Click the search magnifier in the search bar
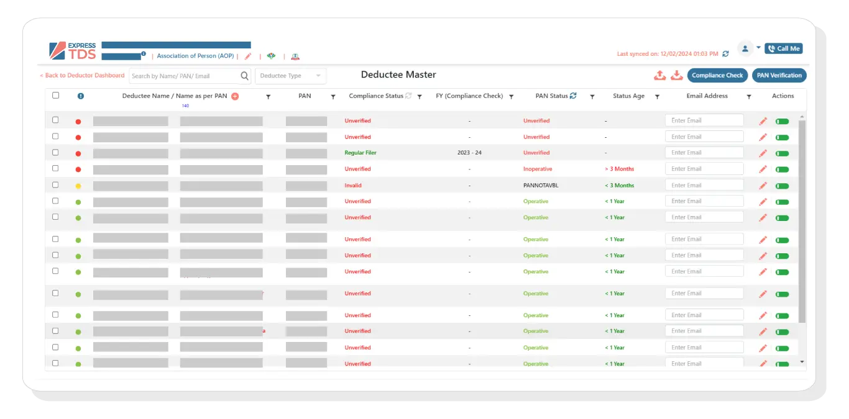 [245, 75]
